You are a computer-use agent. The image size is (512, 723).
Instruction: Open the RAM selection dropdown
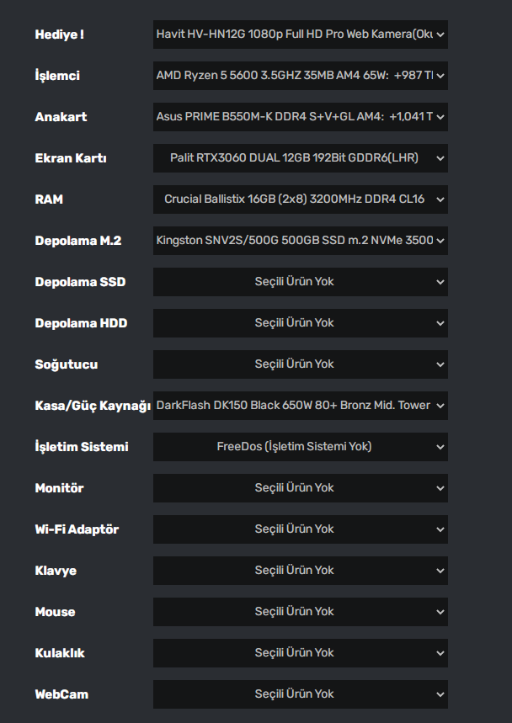[x=300, y=199]
